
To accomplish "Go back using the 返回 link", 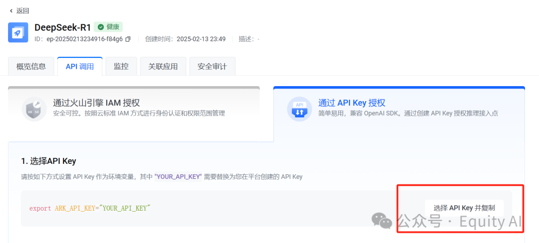I will pyautogui.click(x=19, y=11).
